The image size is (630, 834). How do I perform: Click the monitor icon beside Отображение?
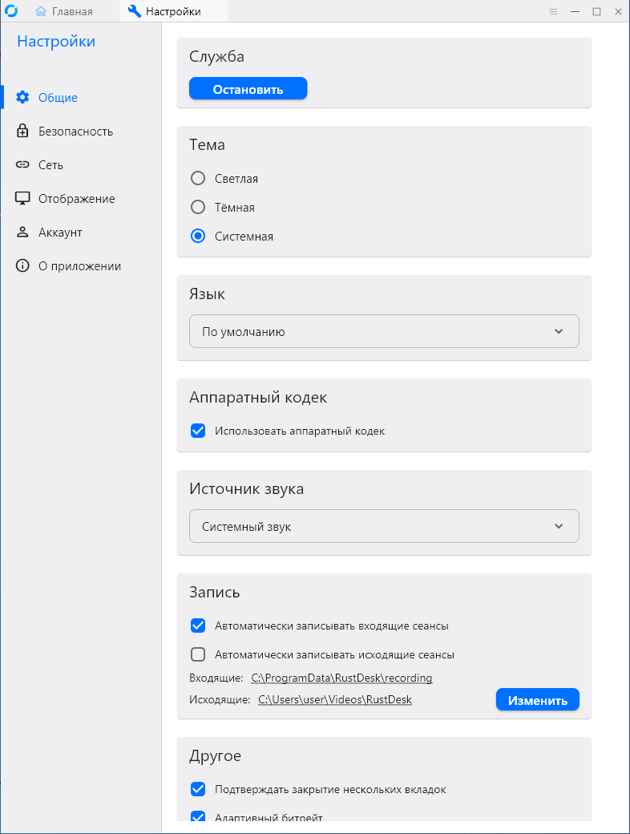22,198
